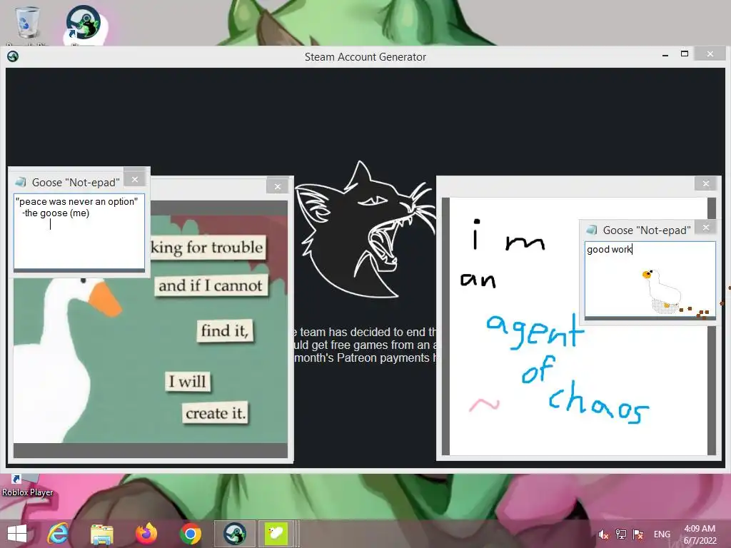
Task: Launch Google Chrome from taskbar
Action: click(190, 534)
